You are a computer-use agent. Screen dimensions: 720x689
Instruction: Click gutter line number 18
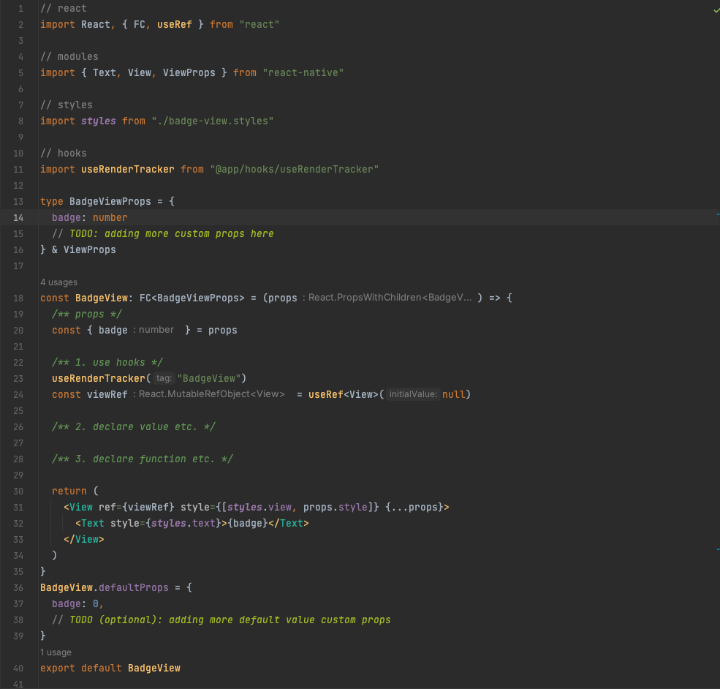(18, 298)
